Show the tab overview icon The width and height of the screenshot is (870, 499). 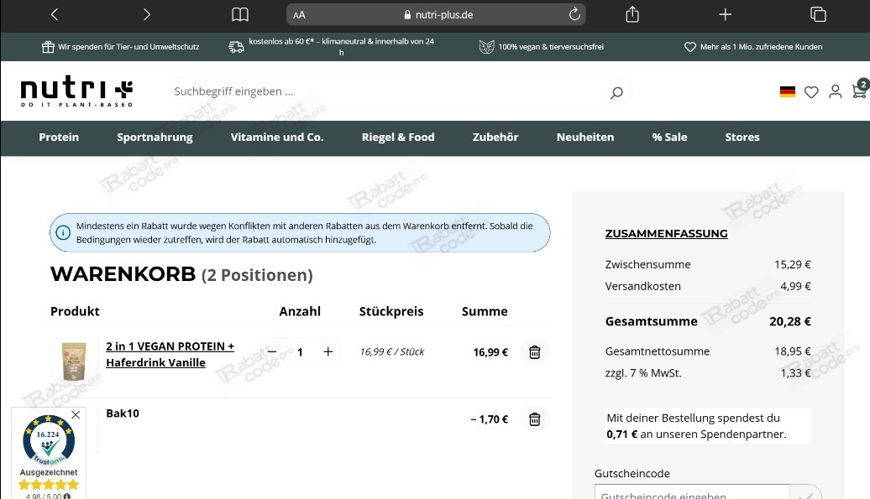[818, 14]
